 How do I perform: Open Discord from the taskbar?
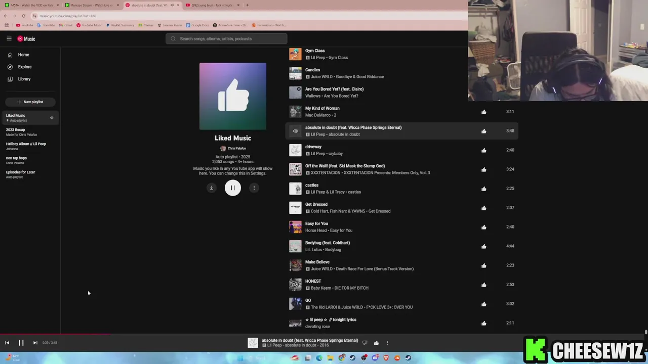pyautogui.click(x=375, y=358)
